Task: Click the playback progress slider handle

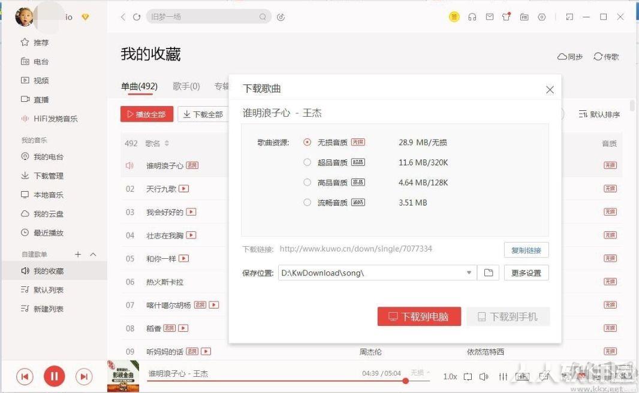Action: [405, 381]
